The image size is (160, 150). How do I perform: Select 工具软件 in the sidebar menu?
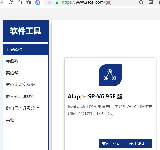point(26,50)
